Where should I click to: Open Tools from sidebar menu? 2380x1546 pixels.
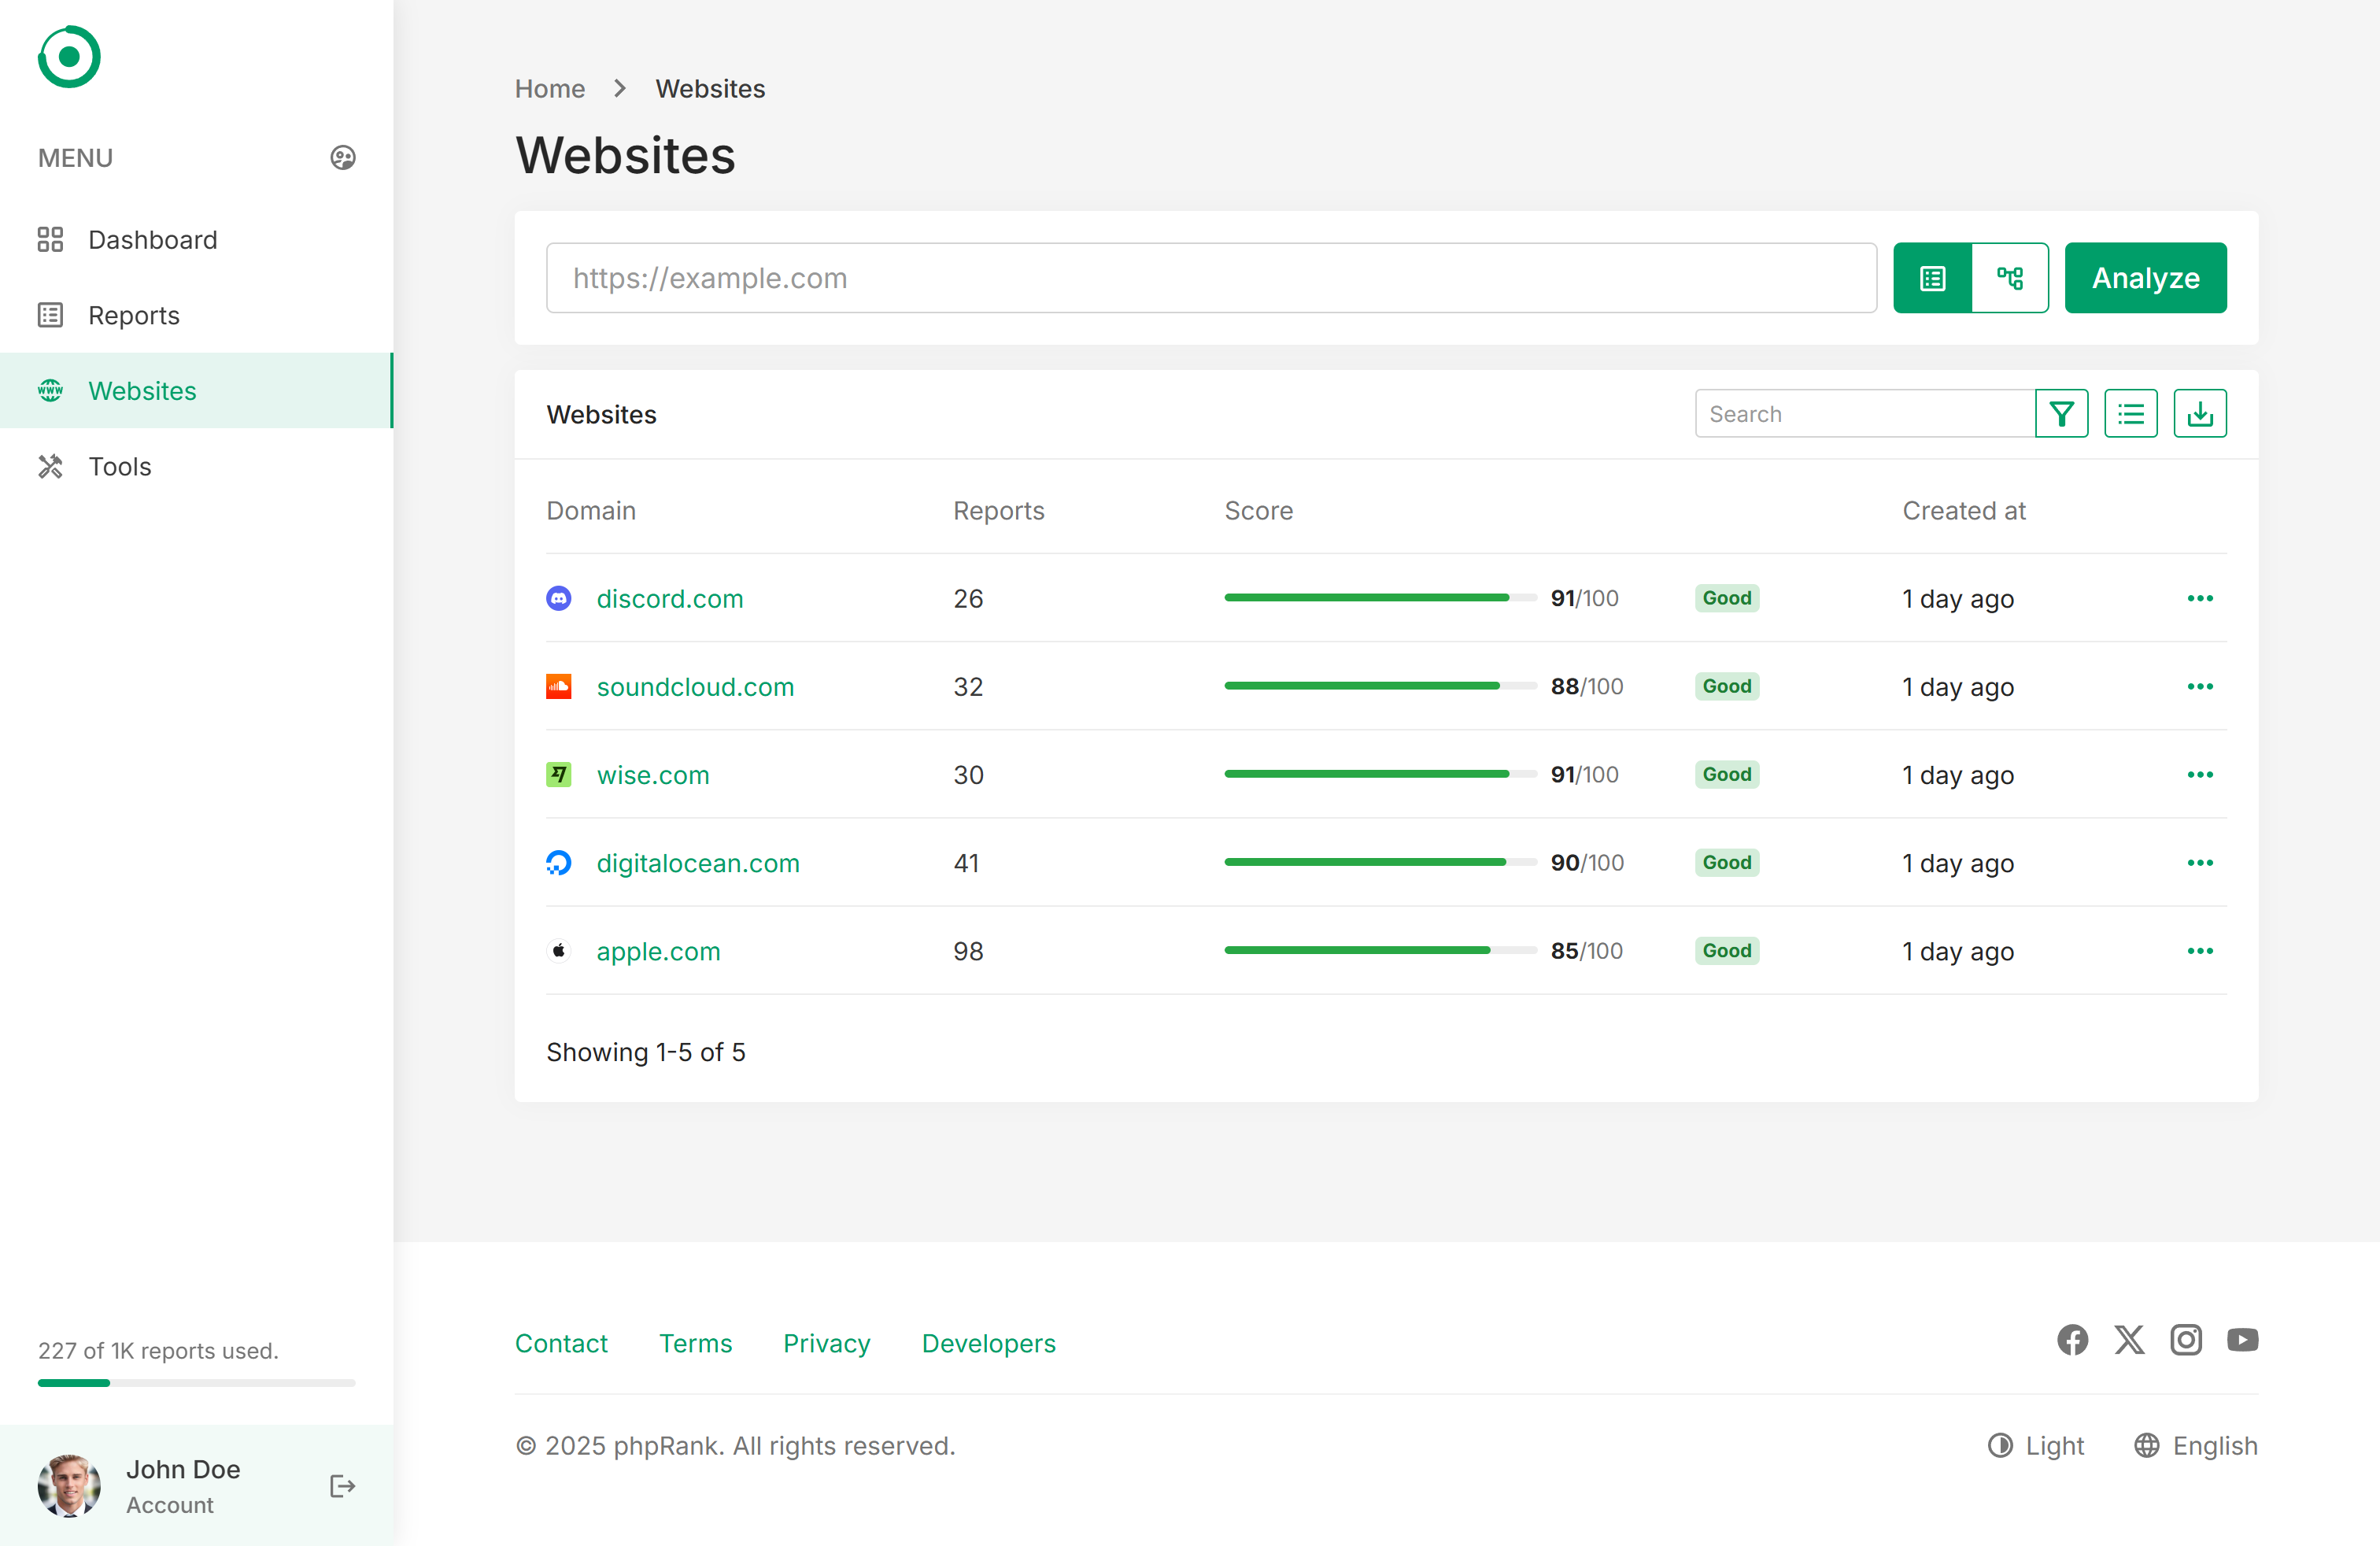119,466
